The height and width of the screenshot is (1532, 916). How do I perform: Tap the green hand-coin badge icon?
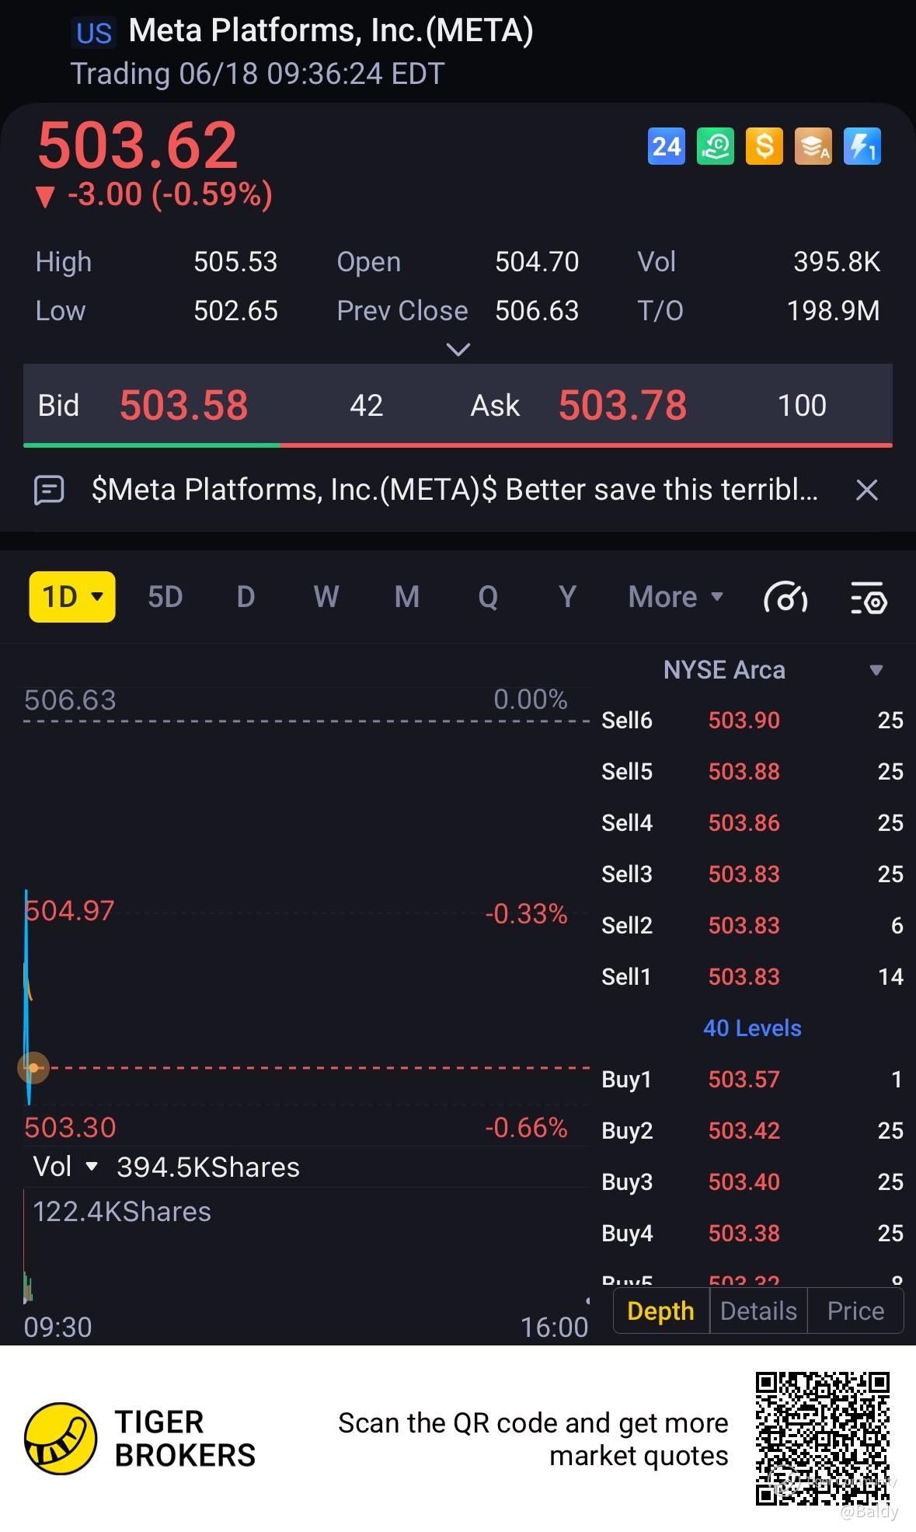click(715, 146)
